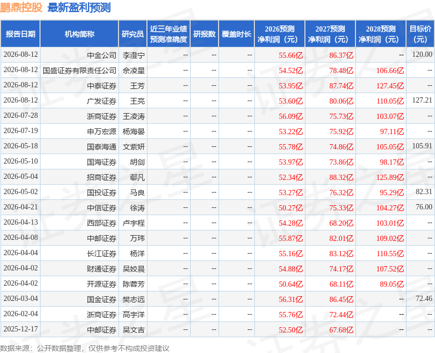Click target price 76.00
The image size is (435, 353).
click(424, 207)
